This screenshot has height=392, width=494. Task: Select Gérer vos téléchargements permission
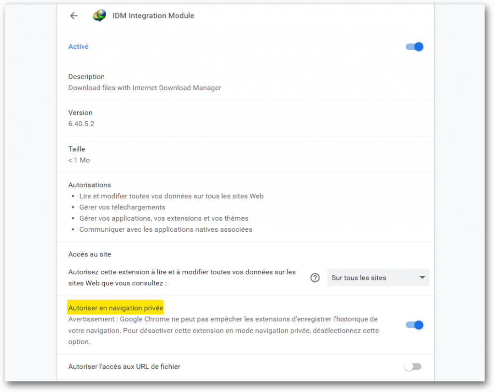click(122, 207)
